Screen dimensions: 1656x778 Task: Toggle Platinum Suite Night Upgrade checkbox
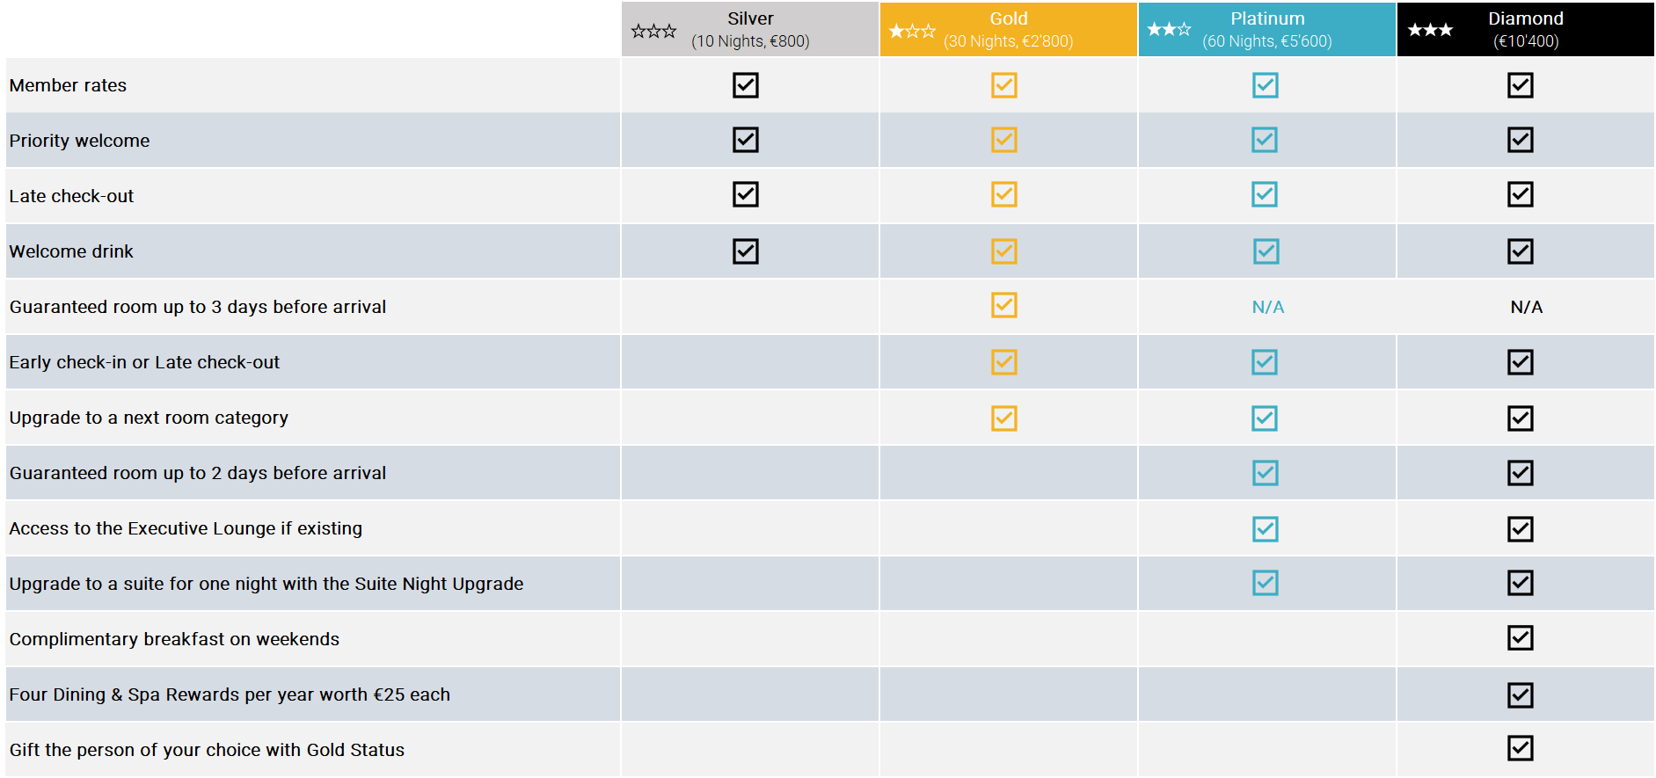pos(1266,583)
